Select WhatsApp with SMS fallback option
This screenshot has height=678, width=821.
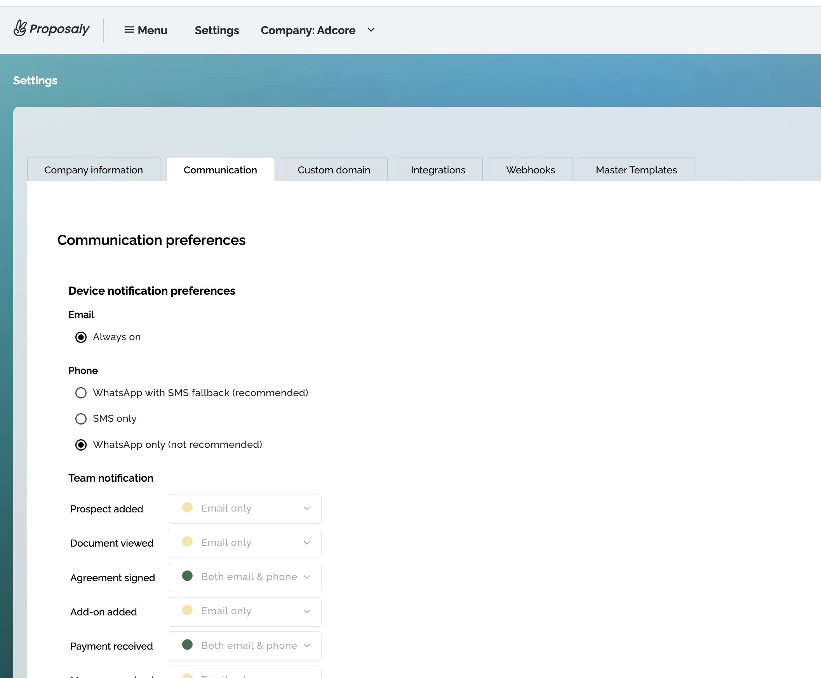[x=81, y=393]
